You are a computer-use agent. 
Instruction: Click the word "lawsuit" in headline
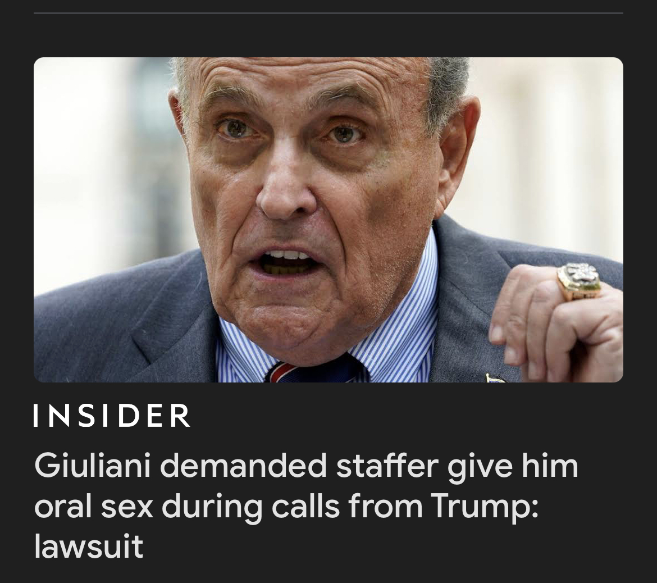[89, 546]
